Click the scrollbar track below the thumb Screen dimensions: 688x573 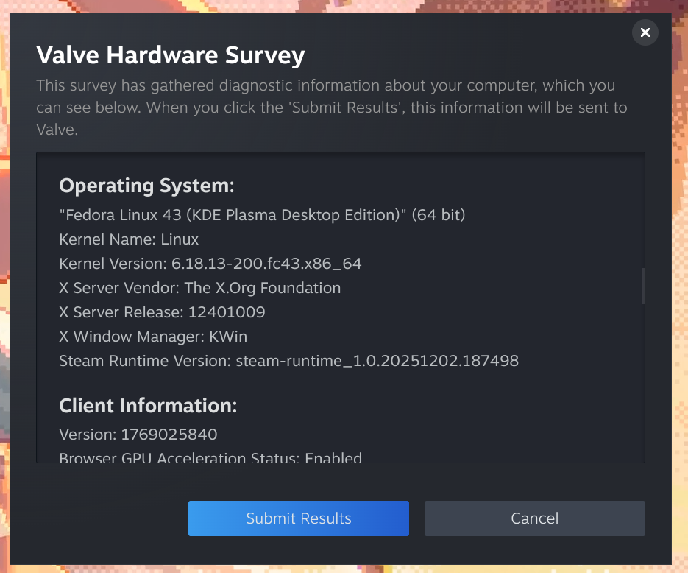click(643, 383)
